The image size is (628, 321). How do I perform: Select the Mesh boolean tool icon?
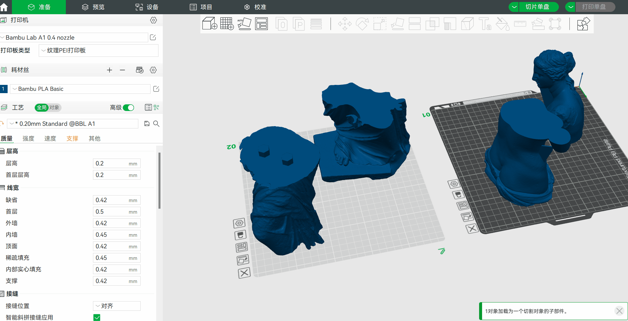click(432, 24)
